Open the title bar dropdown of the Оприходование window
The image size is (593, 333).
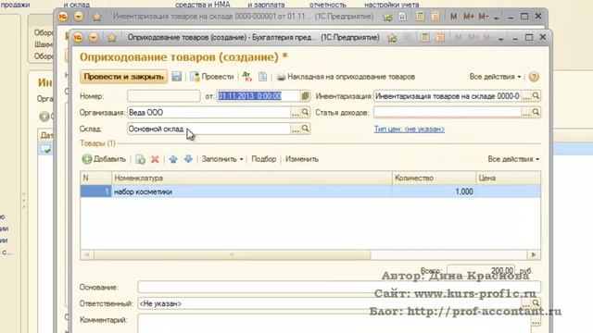pos(94,37)
